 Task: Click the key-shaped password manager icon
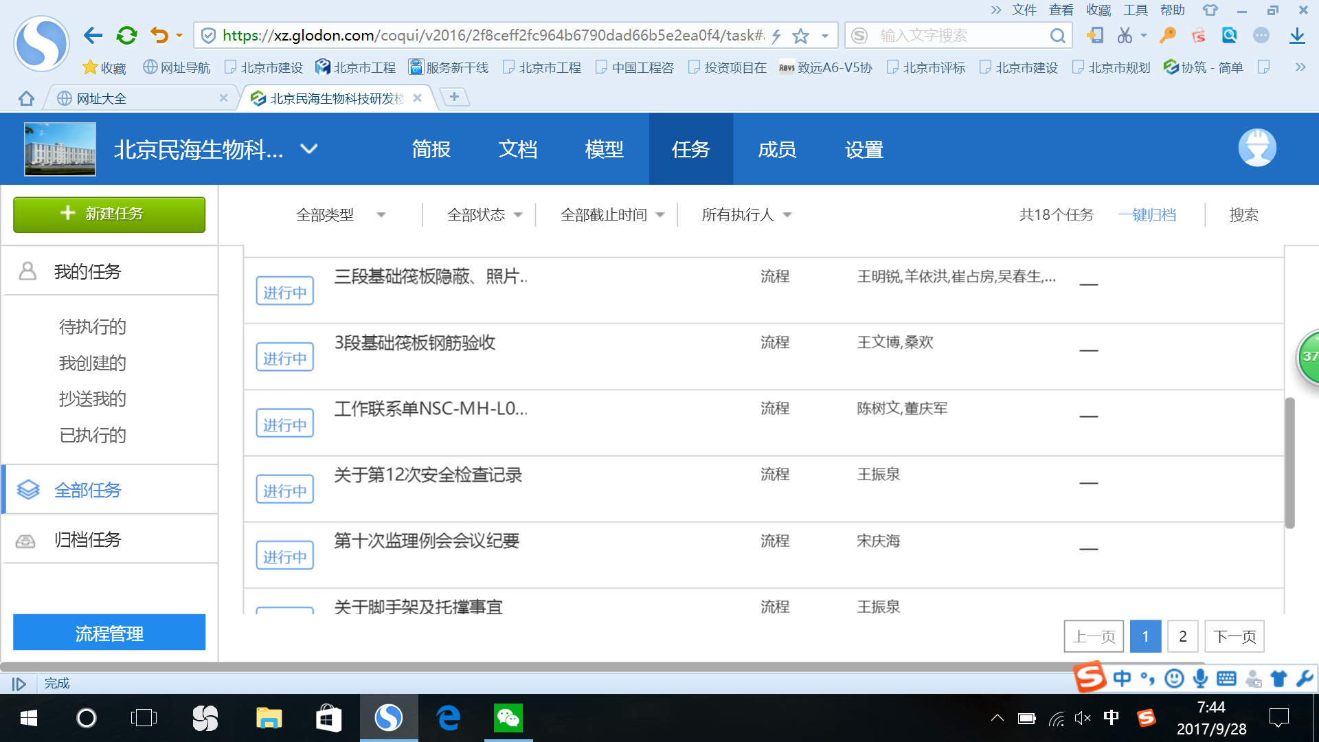(1167, 35)
